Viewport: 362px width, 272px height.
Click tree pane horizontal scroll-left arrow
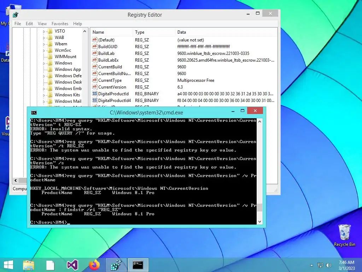click(x=16, y=180)
